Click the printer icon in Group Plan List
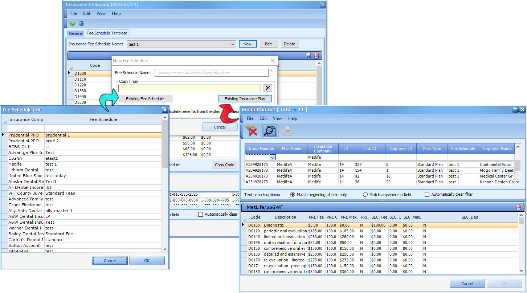Viewport: 527px width, 293px height. (287, 131)
